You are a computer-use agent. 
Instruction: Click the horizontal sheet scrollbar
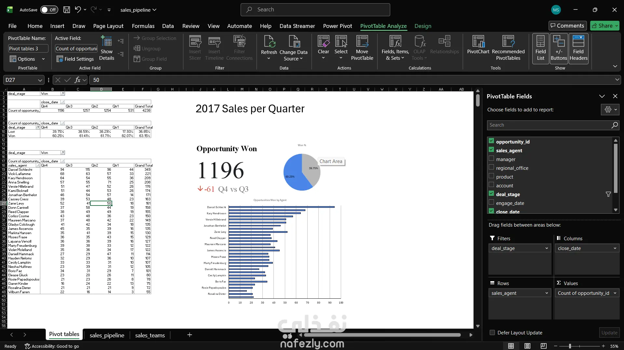pos(382,335)
